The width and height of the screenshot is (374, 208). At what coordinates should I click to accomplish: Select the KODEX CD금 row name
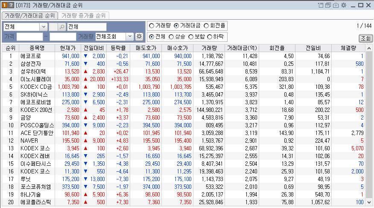pyautogui.click(x=36, y=87)
